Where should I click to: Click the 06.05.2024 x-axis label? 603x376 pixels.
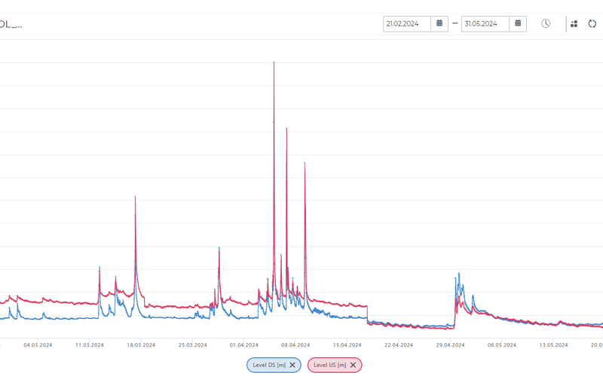501,345
